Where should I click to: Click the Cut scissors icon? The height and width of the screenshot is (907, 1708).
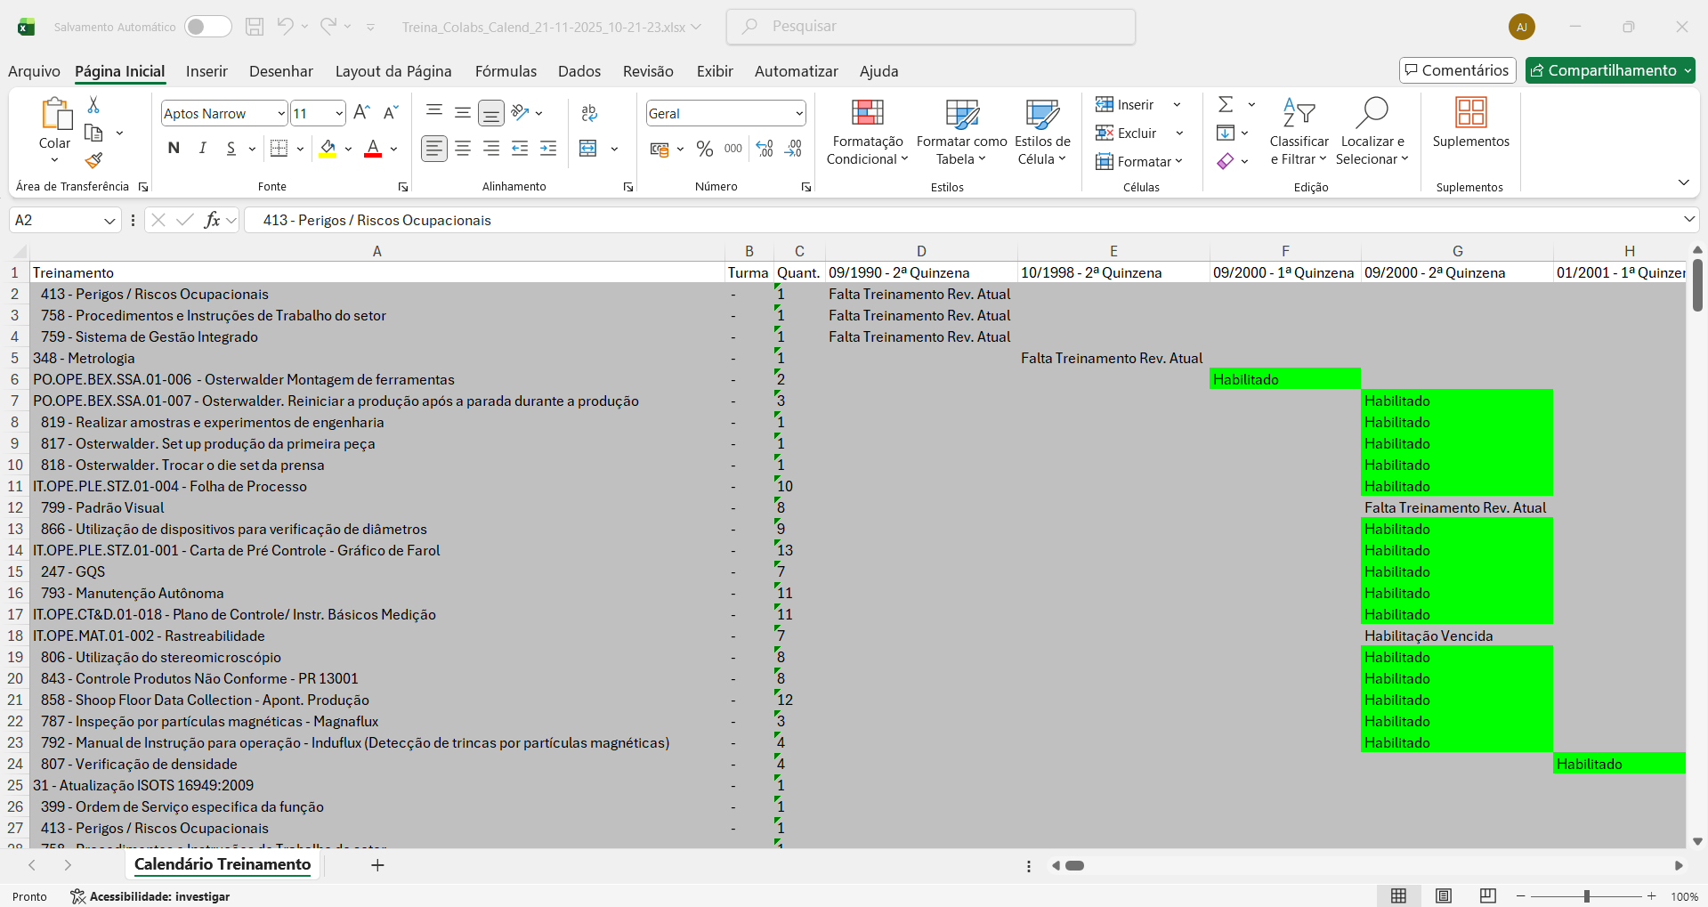[x=93, y=105]
